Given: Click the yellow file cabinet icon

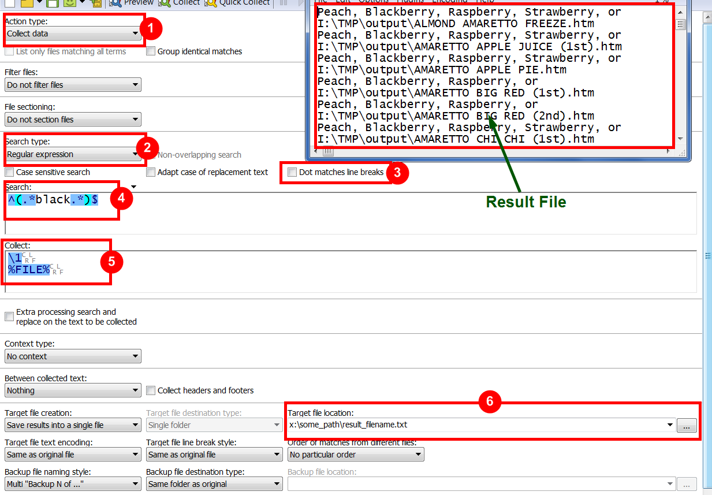Looking at the screenshot, I should pyautogui.click(x=97, y=3).
